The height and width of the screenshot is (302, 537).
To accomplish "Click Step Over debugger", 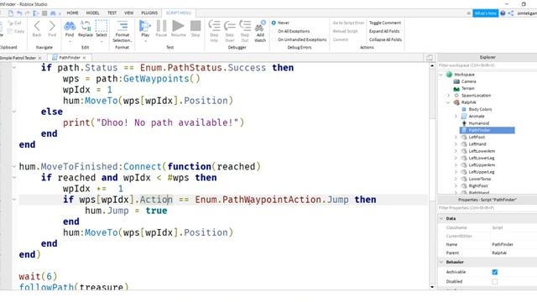I will click(229, 31).
